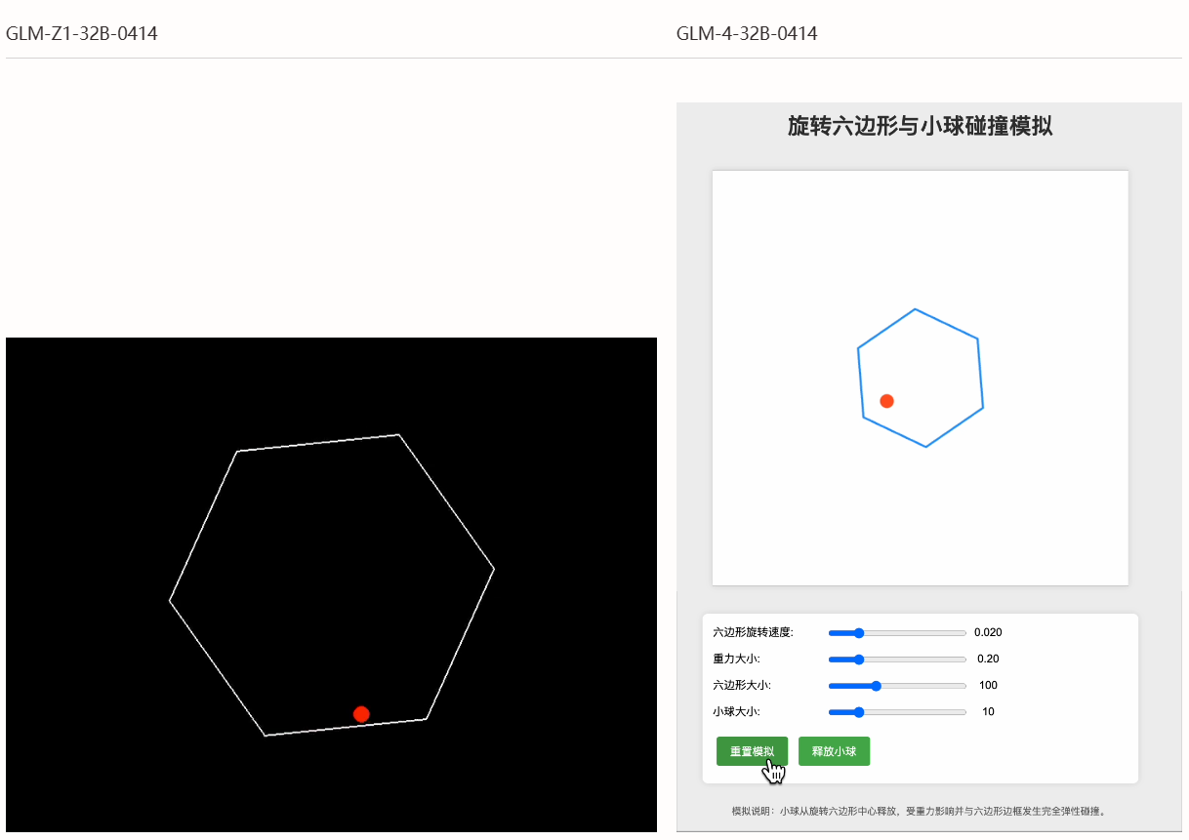Click the 重置模拟 button

(x=752, y=751)
